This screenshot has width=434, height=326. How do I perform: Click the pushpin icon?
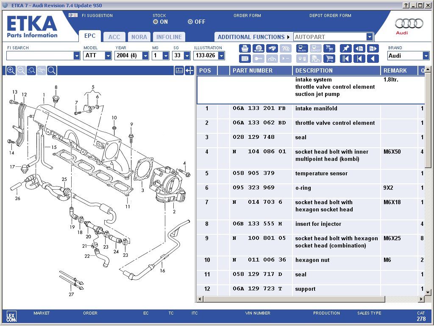(345, 48)
